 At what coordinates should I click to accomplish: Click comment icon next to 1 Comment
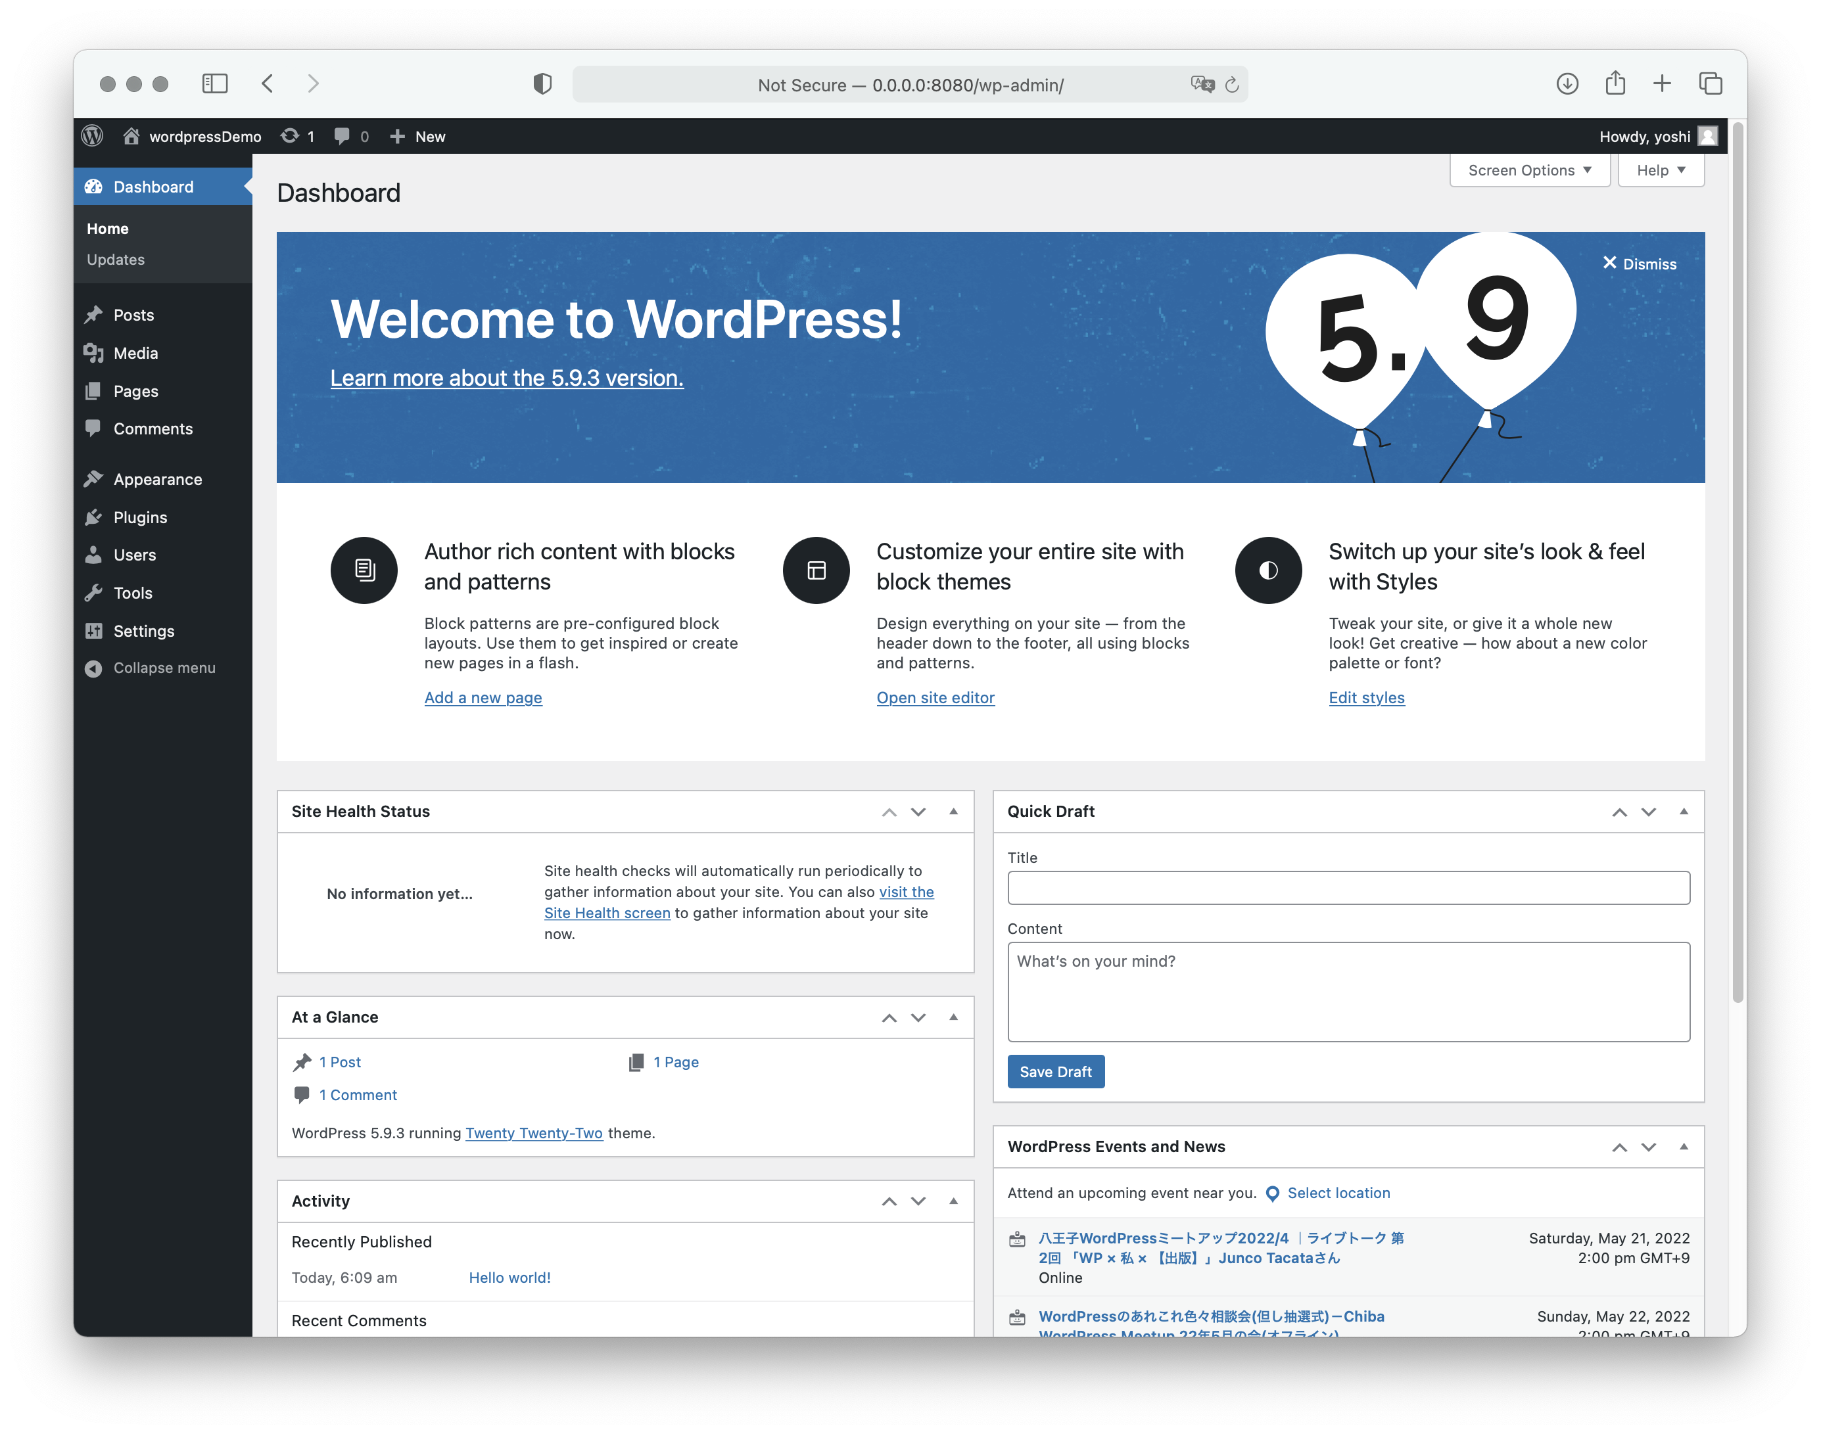point(302,1095)
